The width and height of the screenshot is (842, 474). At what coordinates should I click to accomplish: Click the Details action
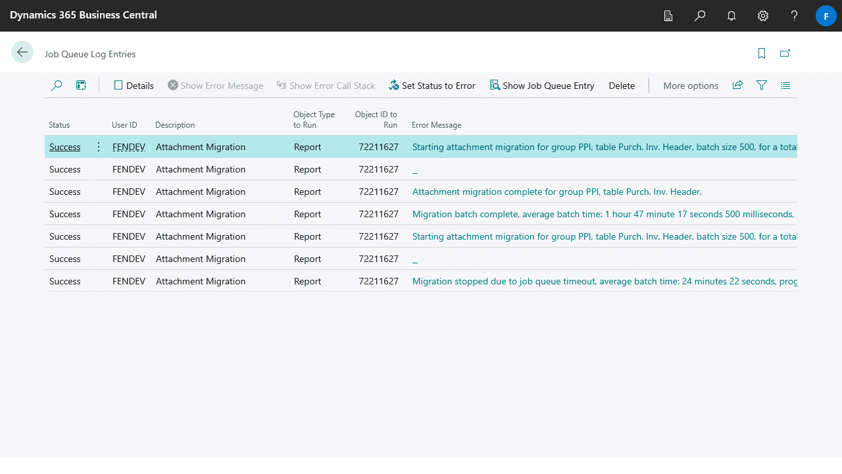134,86
